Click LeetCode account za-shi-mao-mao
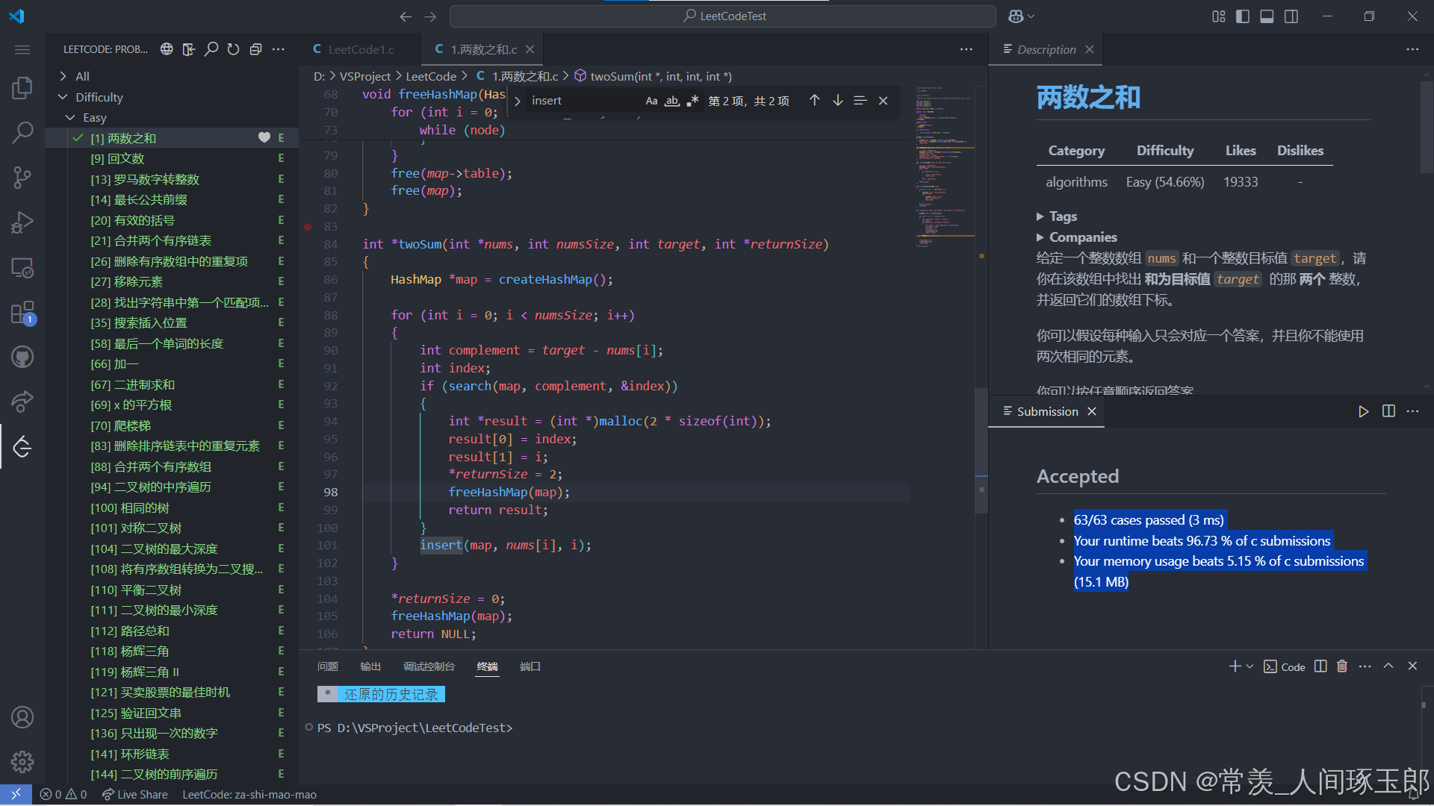 (x=249, y=794)
